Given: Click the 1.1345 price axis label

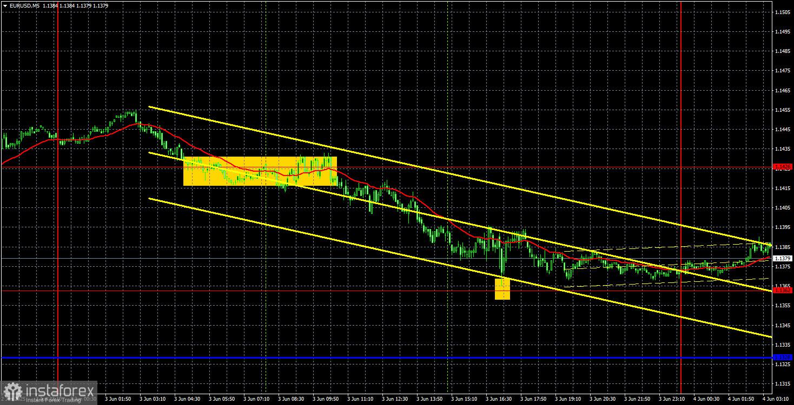Looking at the screenshot, I should pos(783,325).
